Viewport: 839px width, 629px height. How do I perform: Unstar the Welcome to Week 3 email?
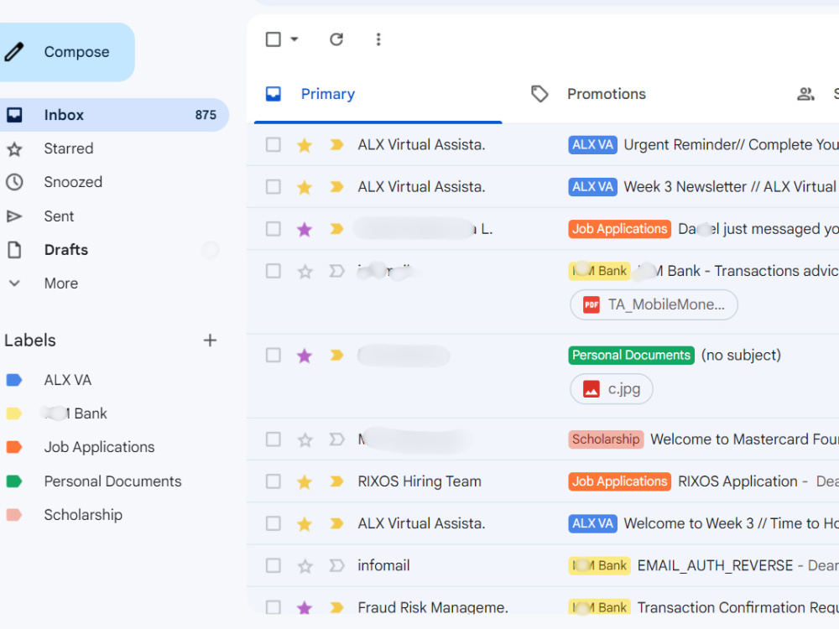tap(305, 523)
